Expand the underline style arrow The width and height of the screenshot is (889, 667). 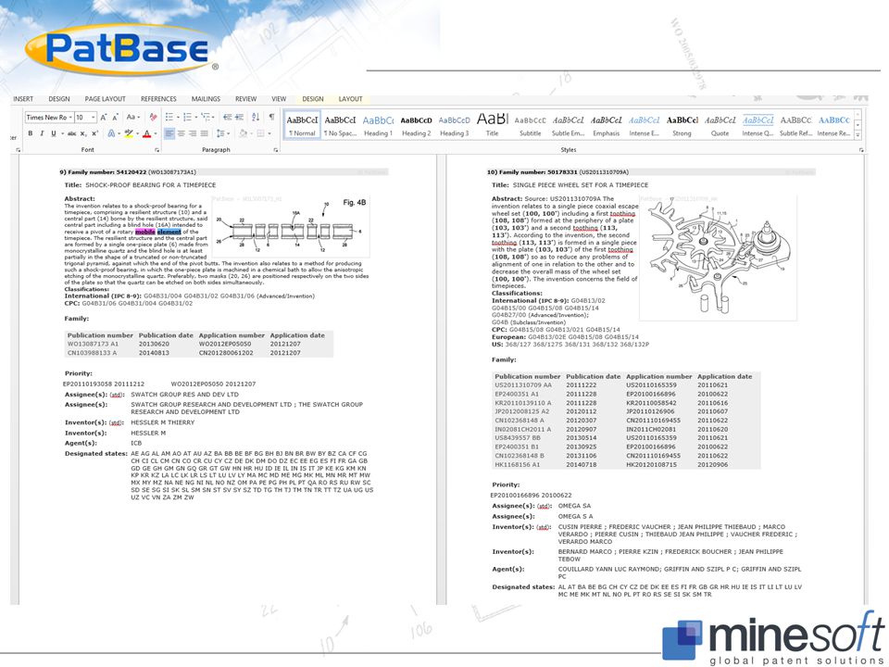[62, 133]
